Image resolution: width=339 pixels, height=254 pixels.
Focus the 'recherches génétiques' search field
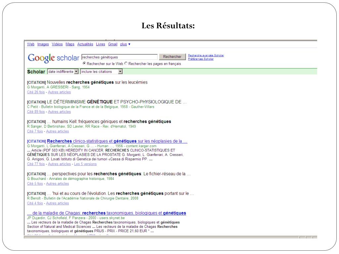[119, 57]
